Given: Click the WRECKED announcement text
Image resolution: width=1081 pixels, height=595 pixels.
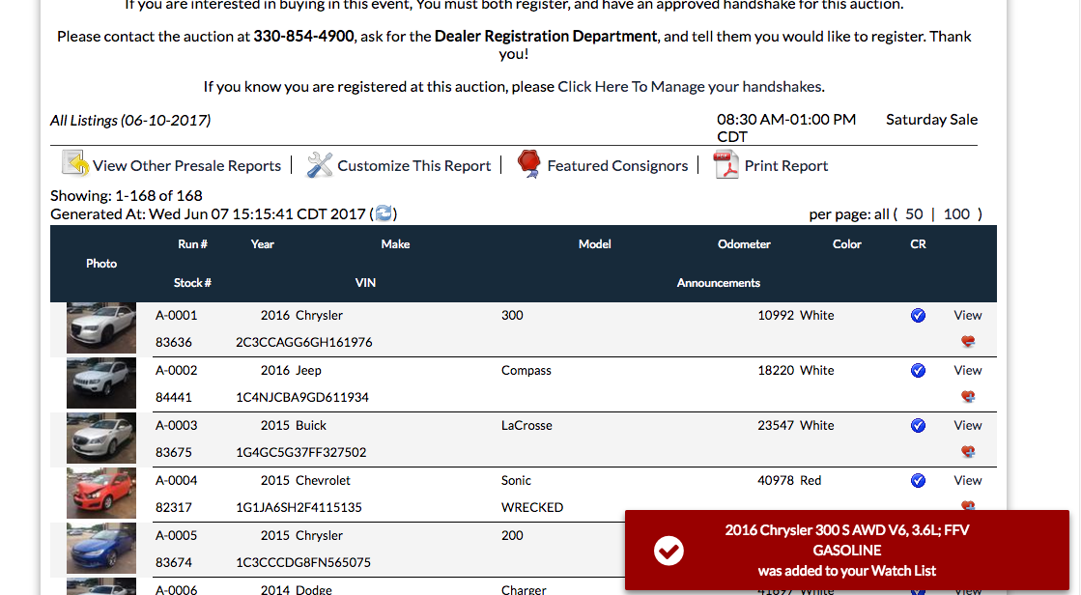Looking at the screenshot, I should [532, 507].
